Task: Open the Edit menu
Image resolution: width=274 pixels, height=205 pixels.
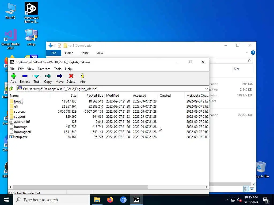Action: (x=21, y=69)
